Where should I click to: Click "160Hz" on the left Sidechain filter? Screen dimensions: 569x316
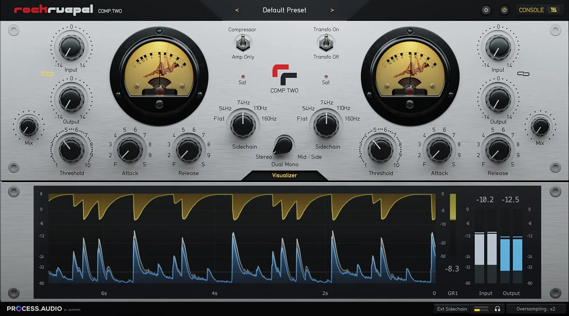[x=269, y=119]
